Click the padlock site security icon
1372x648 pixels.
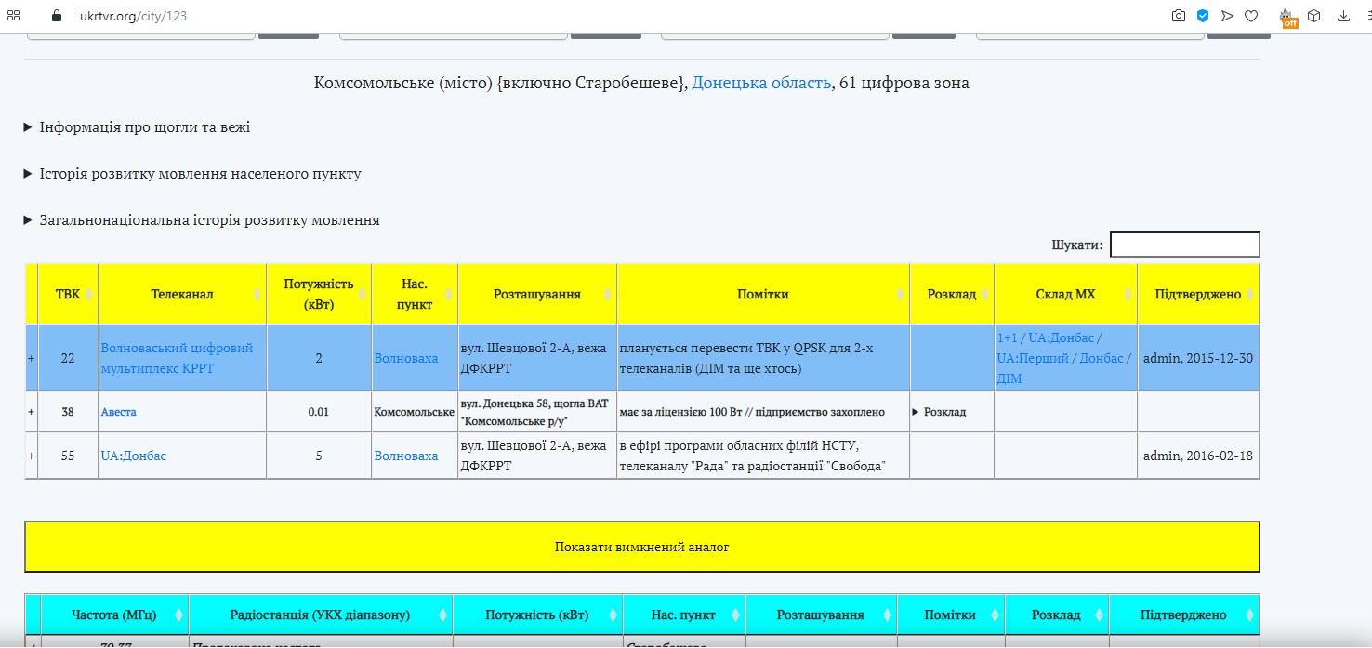coord(56,16)
